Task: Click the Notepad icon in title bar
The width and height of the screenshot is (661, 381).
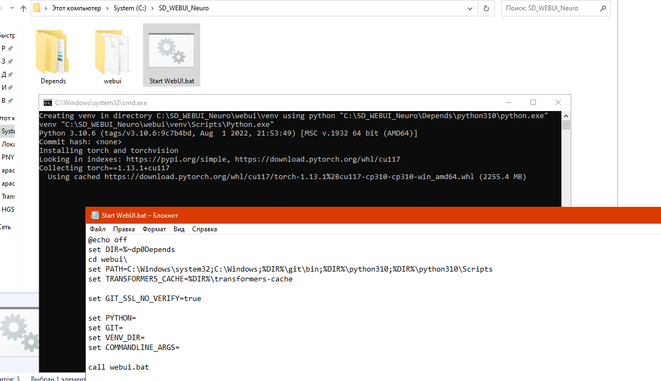Action: click(95, 215)
